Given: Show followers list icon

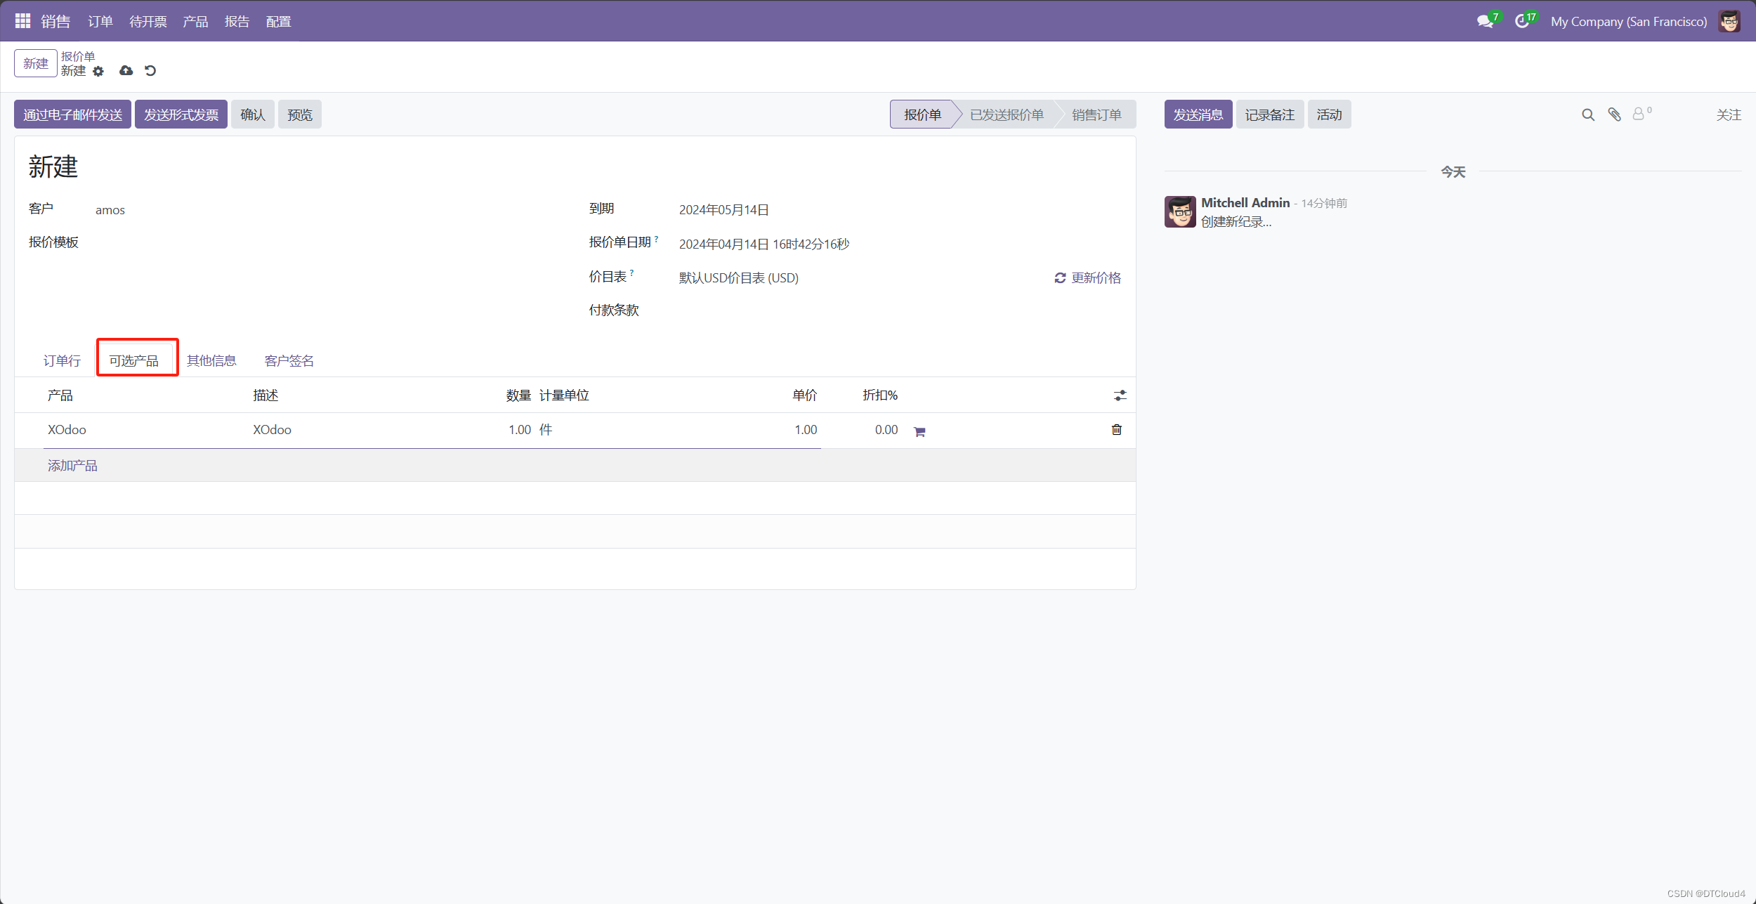Looking at the screenshot, I should (1639, 114).
